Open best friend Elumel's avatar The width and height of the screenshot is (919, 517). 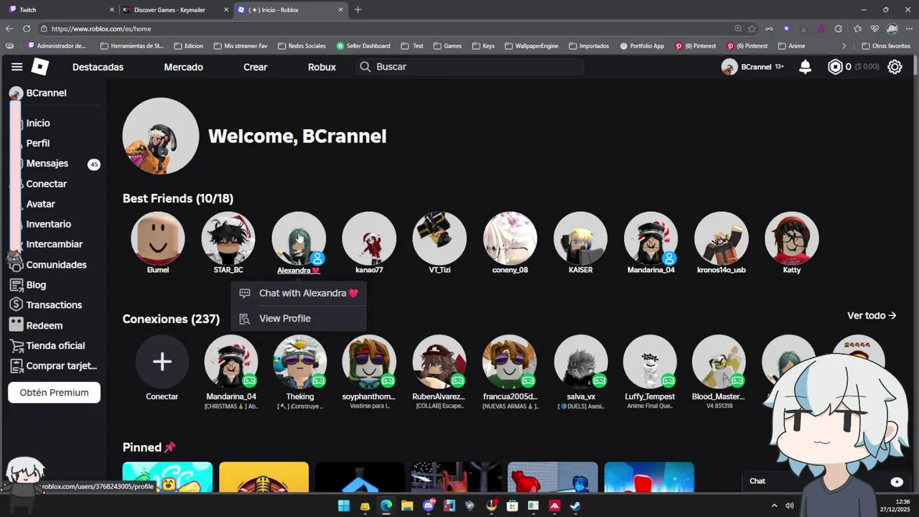pos(158,238)
